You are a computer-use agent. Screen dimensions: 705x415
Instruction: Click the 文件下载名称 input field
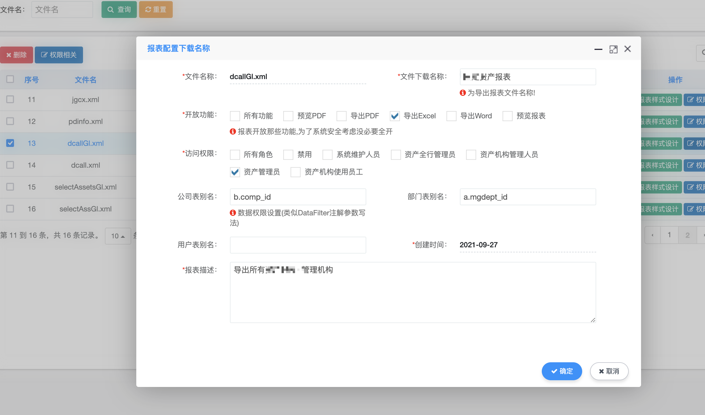528,77
